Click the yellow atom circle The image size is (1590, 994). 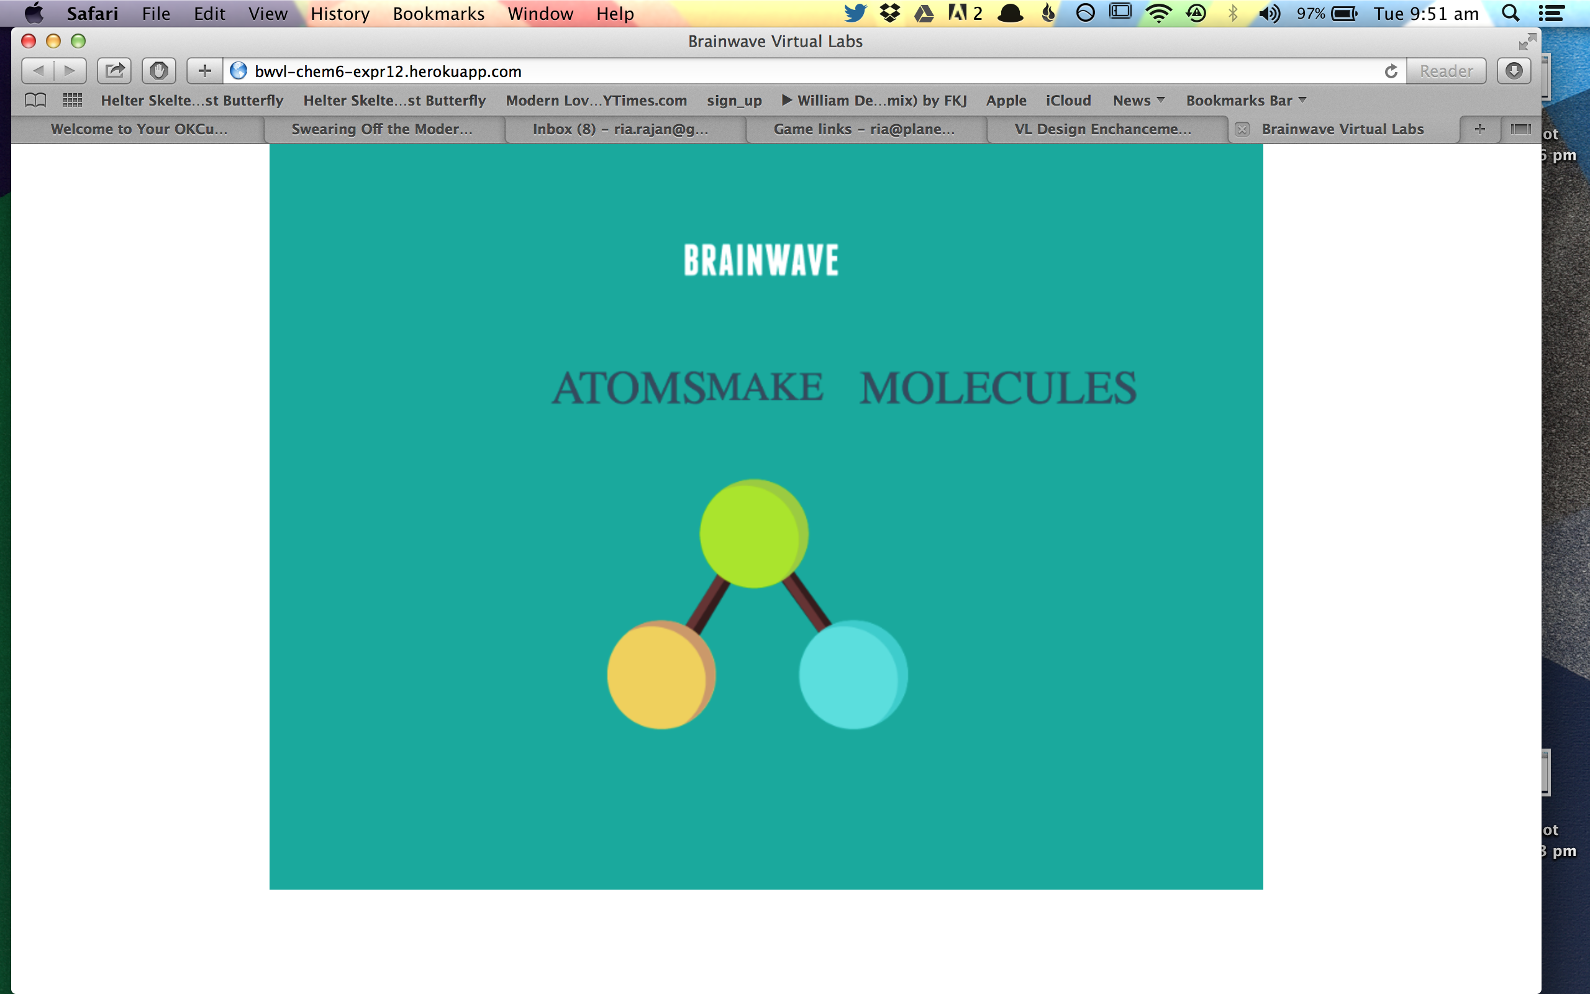click(661, 675)
